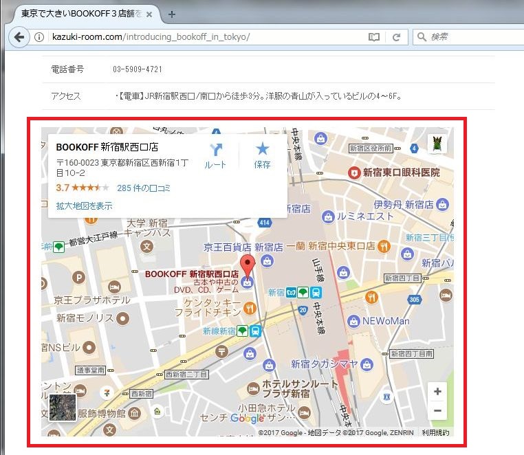Screen dimensions: 524x455
Task: Open a new tab with plus button
Action: click(x=172, y=14)
